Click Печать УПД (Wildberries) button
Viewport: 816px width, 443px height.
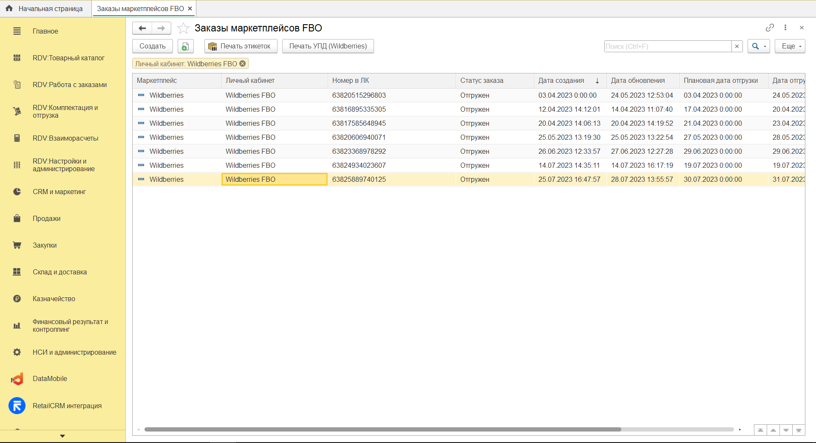[328, 46]
